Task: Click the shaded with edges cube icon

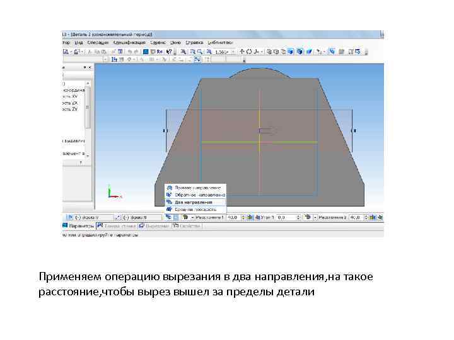Action: click(x=300, y=52)
